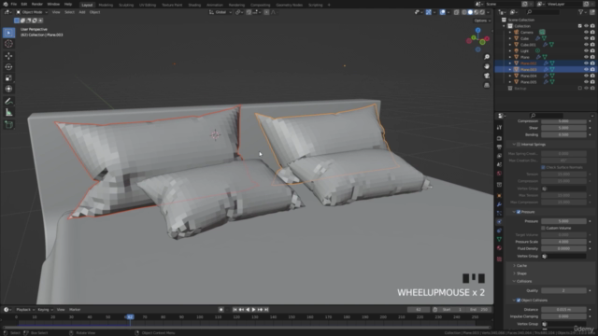The image size is (598, 336).
Task: Select Plane.004 in the outliner
Action: click(x=529, y=76)
